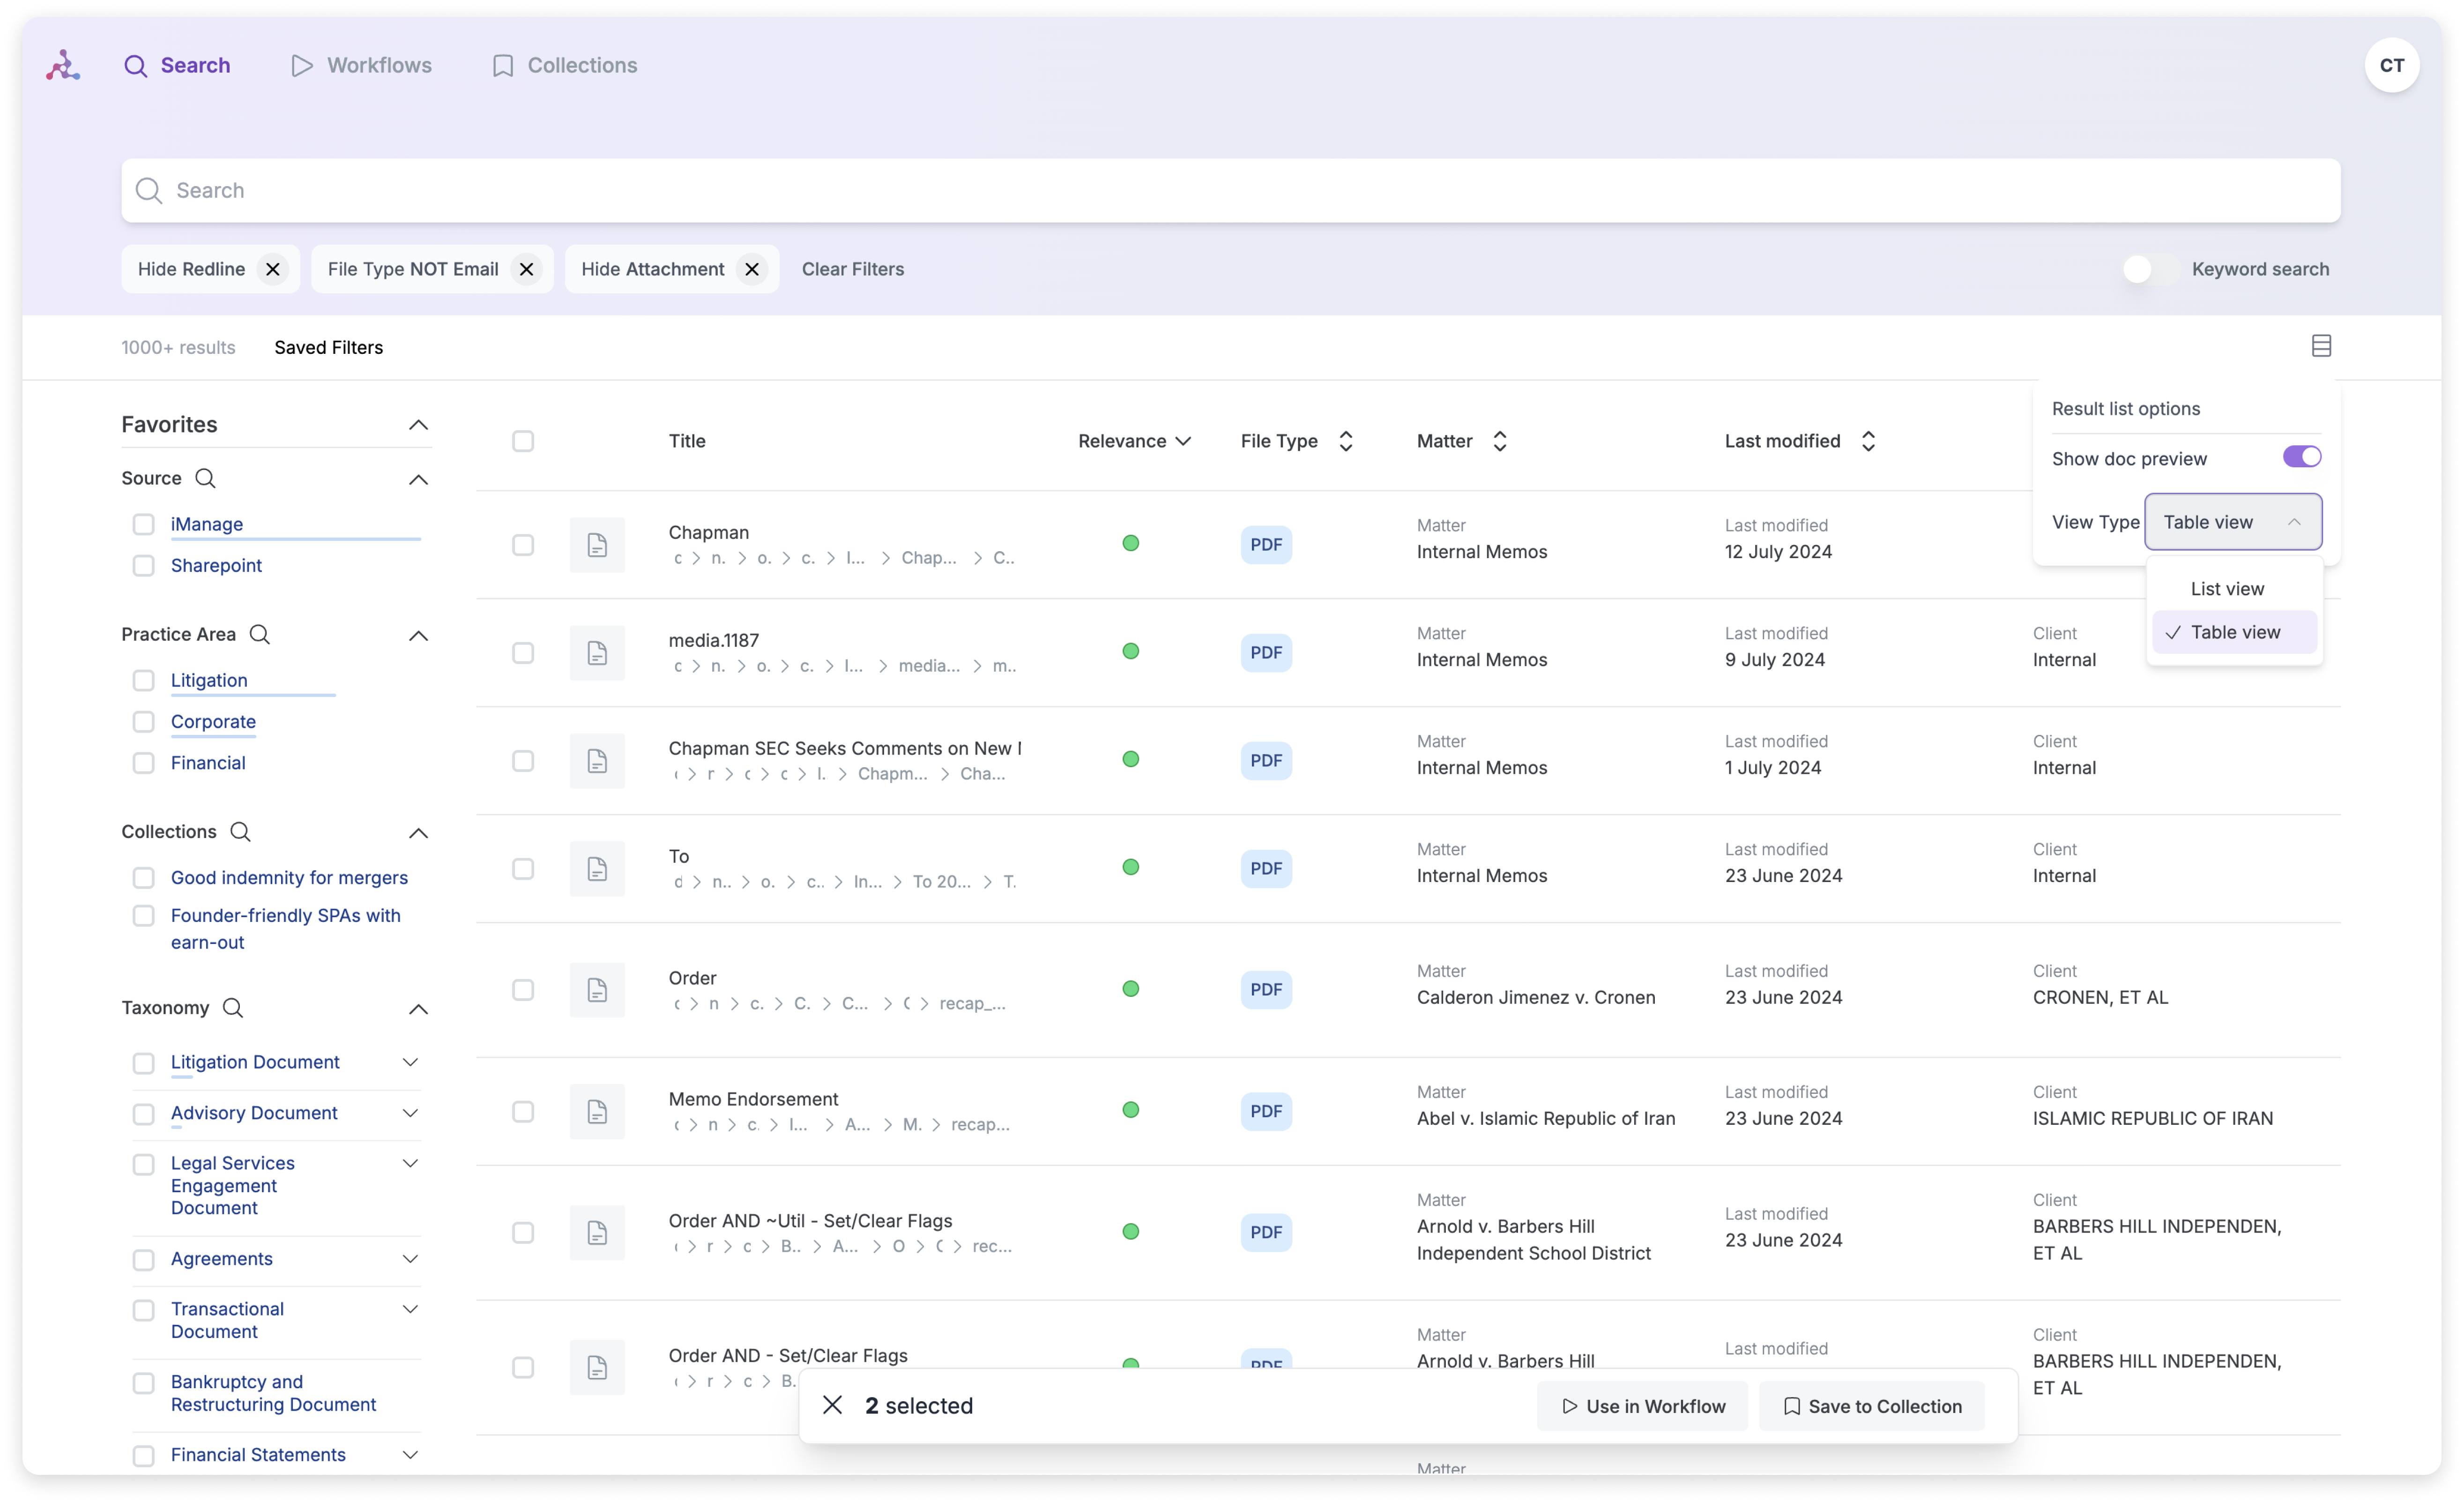Image resolution: width=2464 pixels, height=1503 pixels.
Task: Open document icon for Memo Endorsement row
Action: [x=597, y=1112]
